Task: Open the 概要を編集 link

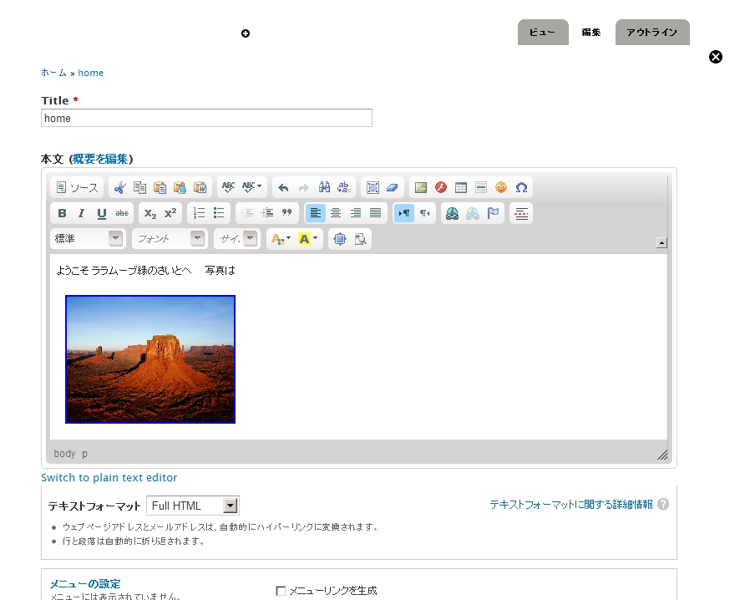Action: pos(100,159)
